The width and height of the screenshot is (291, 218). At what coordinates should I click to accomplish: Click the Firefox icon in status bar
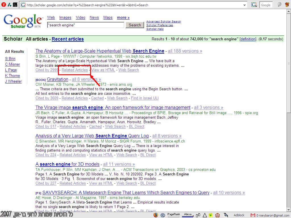point(156,215)
